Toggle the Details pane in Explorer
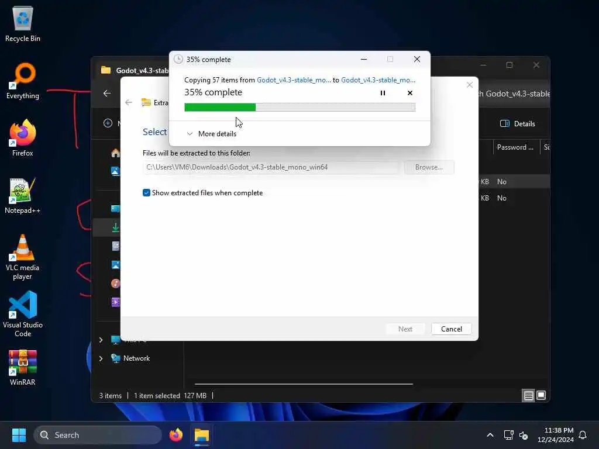599x449 pixels. 517,123
